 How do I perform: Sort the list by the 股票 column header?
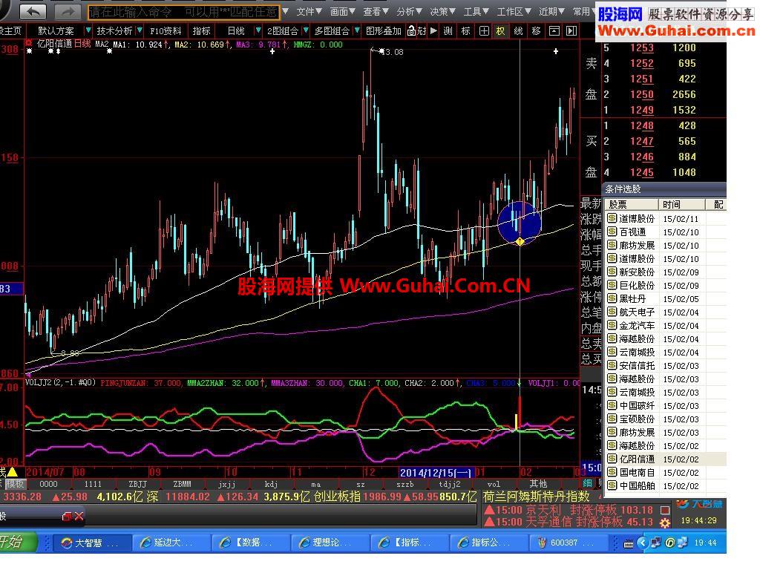(x=632, y=205)
